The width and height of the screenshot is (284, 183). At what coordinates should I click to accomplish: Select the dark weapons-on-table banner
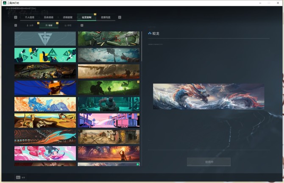[x=45, y=72]
